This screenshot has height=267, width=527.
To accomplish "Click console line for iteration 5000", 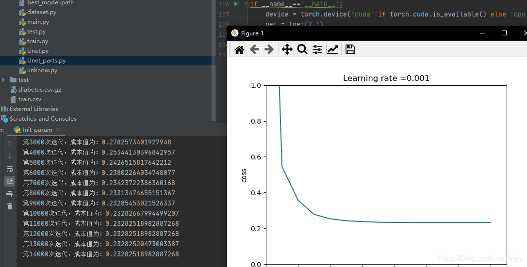I will 97,162.
